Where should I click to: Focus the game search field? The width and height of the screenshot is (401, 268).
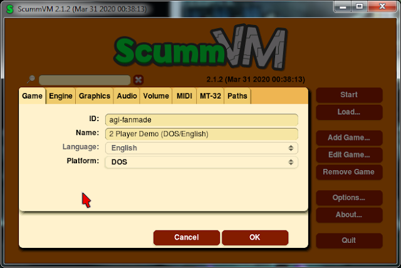pos(85,80)
